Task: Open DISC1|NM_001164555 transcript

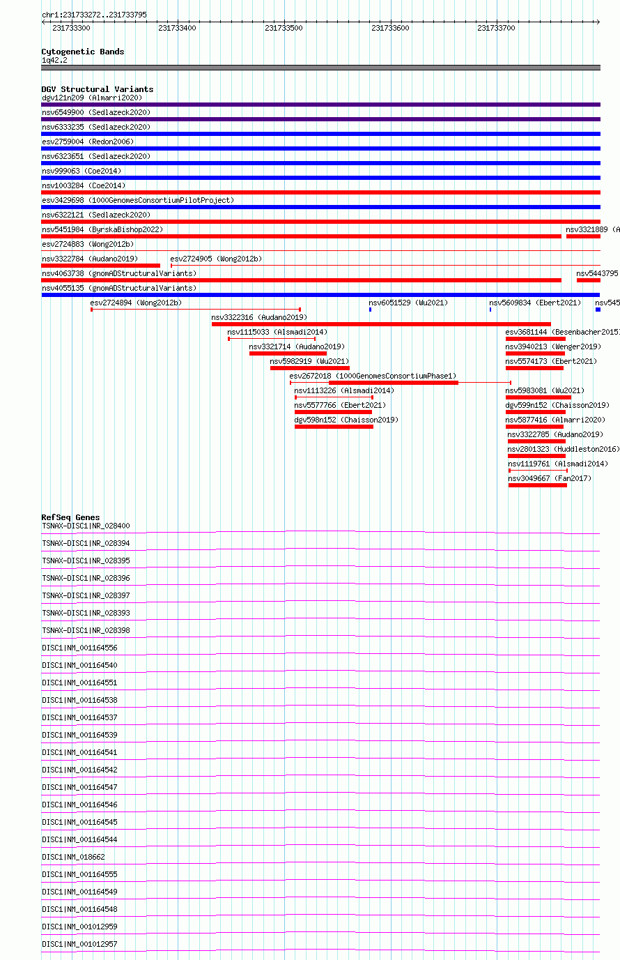Action: (x=320, y=881)
